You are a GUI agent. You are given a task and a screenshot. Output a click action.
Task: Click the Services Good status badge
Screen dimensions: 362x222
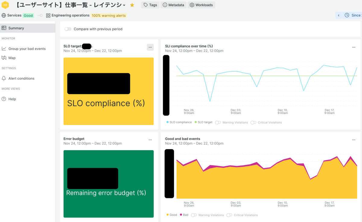click(28, 15)
